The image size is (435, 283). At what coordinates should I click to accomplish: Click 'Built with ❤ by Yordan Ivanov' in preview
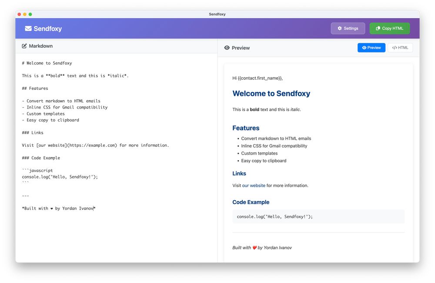(262, 247)
